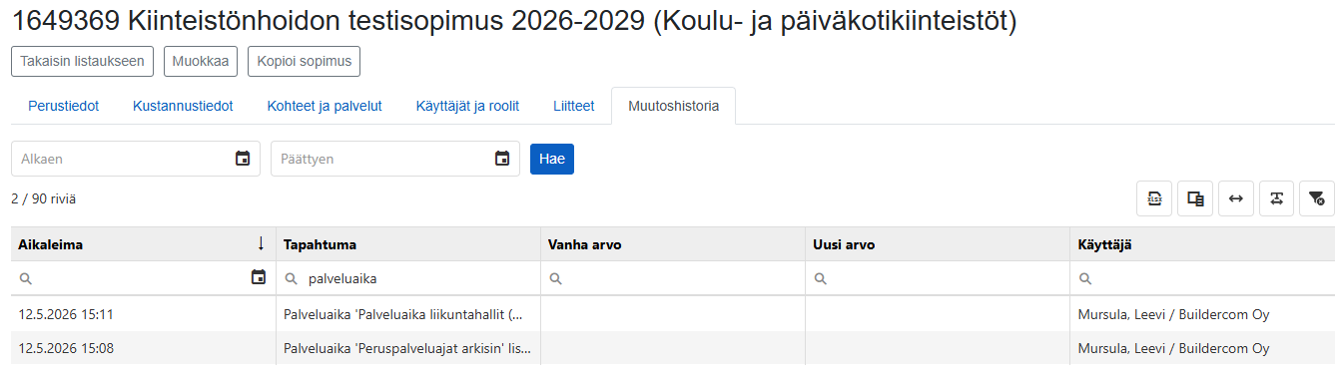This screenshot has width=1341, height=381.
Task: Open search operator menu for Käyttäjä filter
Action: pyautogui.click(x=1084, y=279)
